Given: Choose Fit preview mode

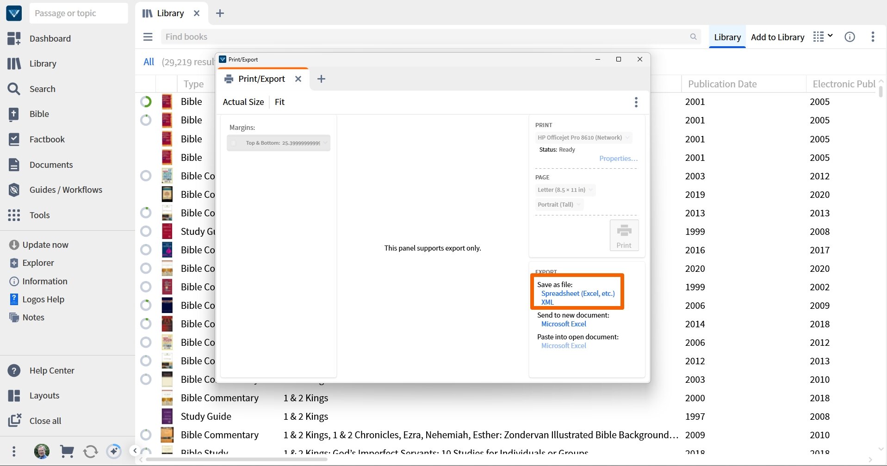Looking at the screenshot, I should [x=279, y=102].
